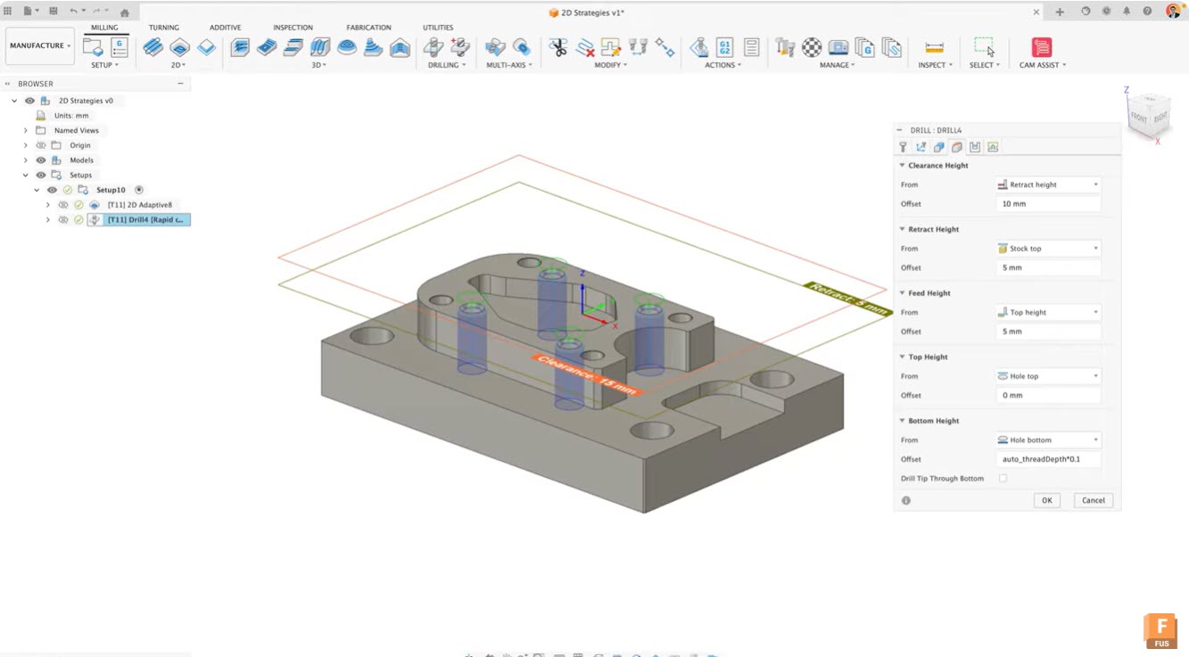
Task: Switch to the Turning tab
Action: [163, 28]
